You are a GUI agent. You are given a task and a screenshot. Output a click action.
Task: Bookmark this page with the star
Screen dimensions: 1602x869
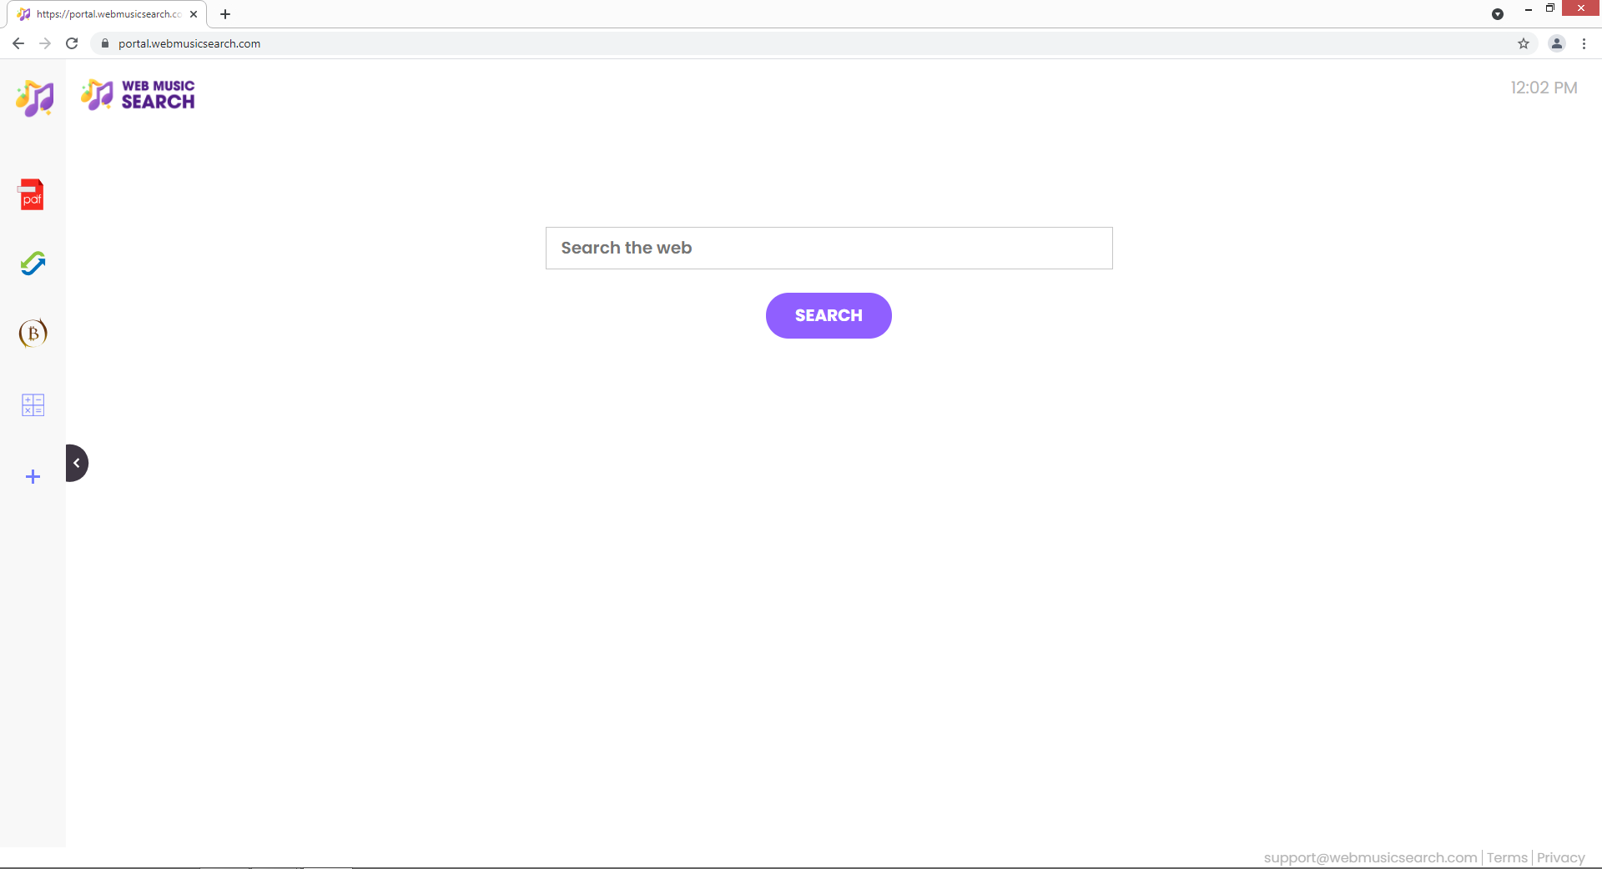(x=1524, y=43)
